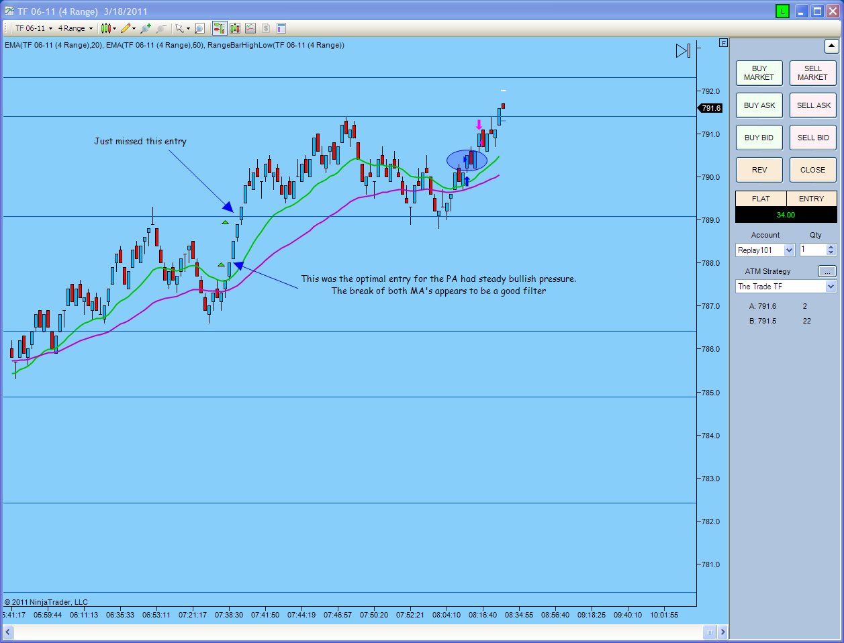This screenshot has height=643, width=844.
Task: Open the Indicators chart icon
Action: click(250, 28)
